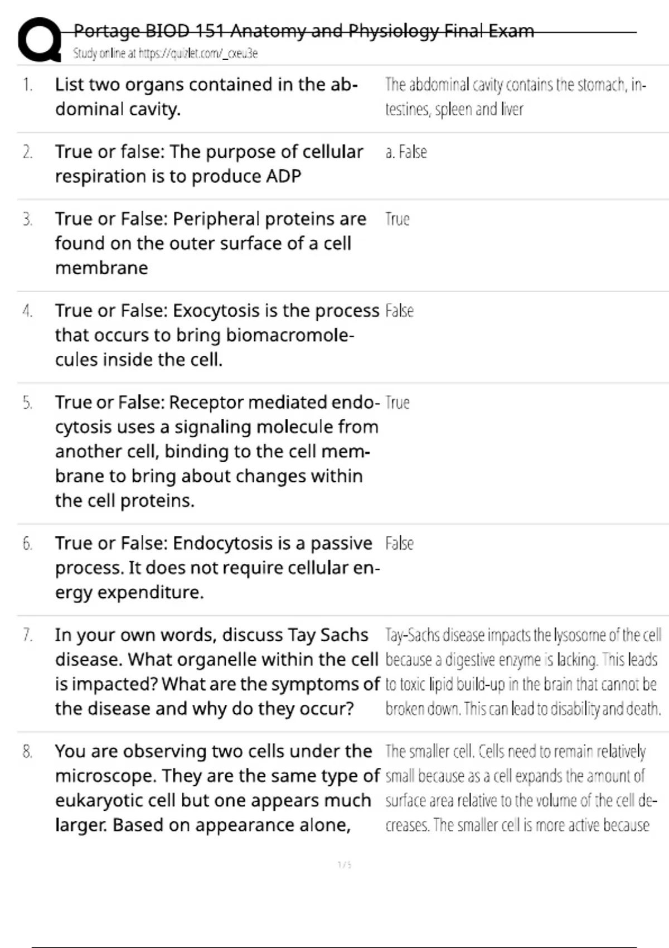The height and width of the screenshot is (948, 669).
Task: Click the Tay-Sachs lysosome answer text
Action: click(x=523, y=671)
